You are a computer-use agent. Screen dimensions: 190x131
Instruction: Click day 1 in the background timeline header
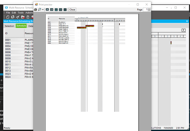(161, 36)
